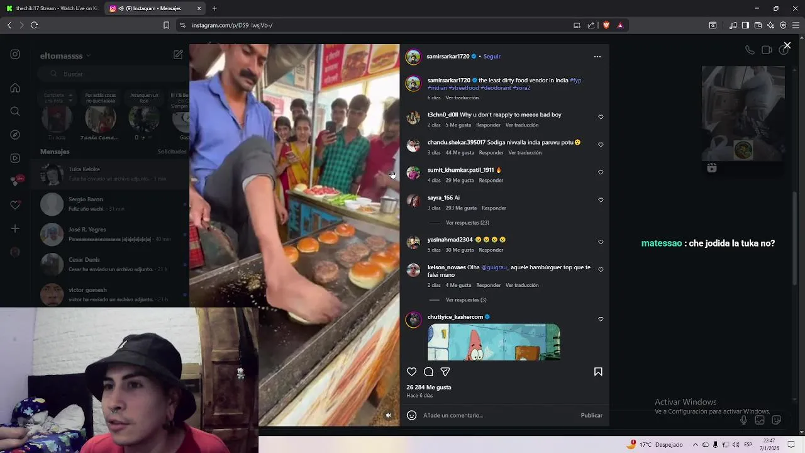Close the Instagram browser tab
The width and height of the screenshot is (805, 453).
[199, 8]
